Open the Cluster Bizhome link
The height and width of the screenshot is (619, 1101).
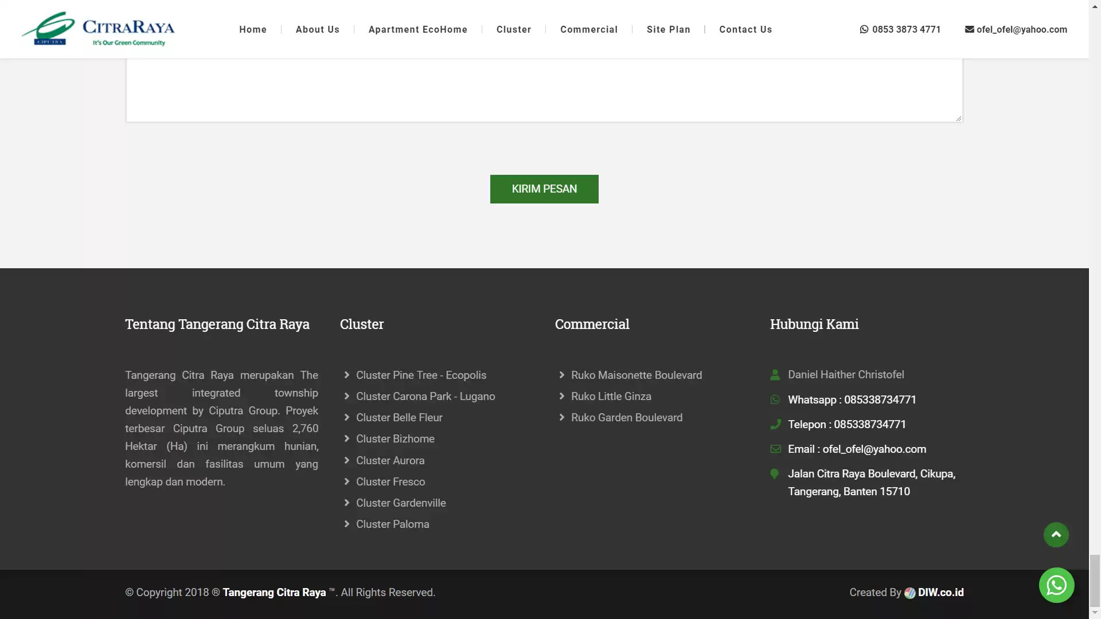(x=395, y=438)
